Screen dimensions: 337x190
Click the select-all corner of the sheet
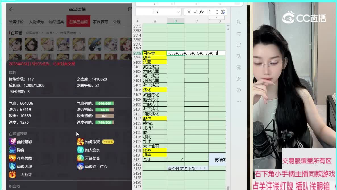(137, 21)
